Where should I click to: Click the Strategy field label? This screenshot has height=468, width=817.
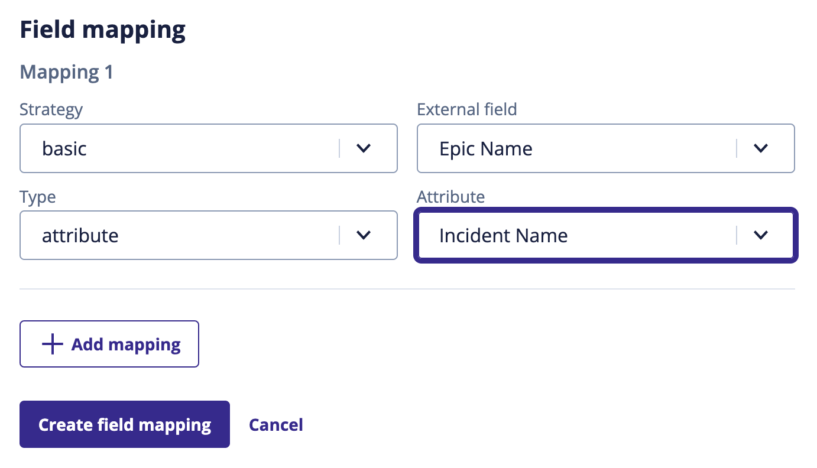(51, 109)
